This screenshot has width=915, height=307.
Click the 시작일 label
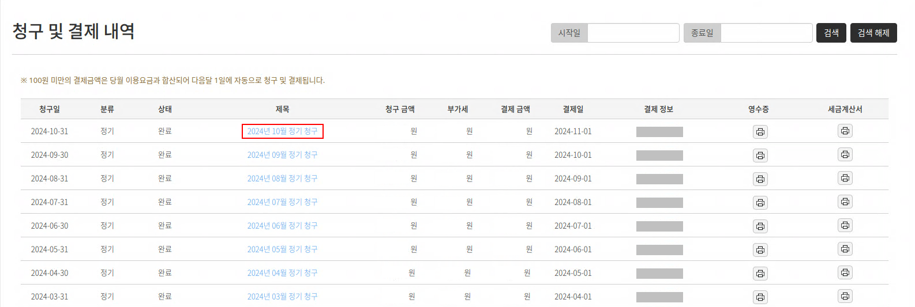click(x=569, y=33)
